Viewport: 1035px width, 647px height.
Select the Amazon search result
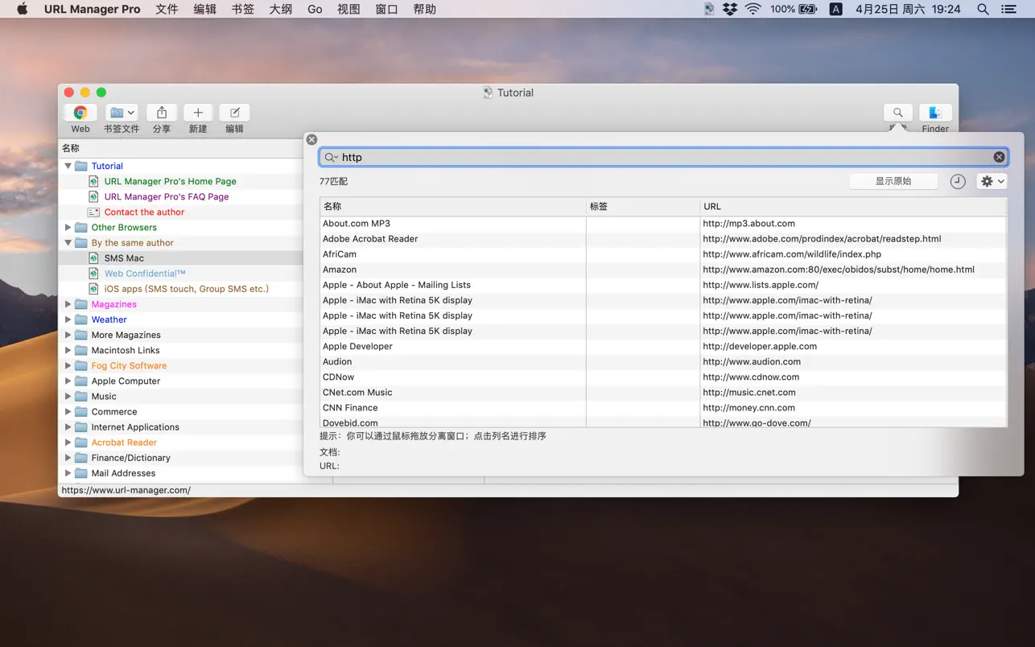point(663,269)
